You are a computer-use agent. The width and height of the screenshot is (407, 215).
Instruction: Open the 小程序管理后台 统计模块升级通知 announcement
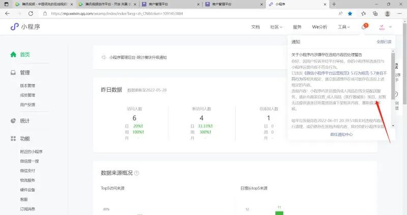[138, 58]
